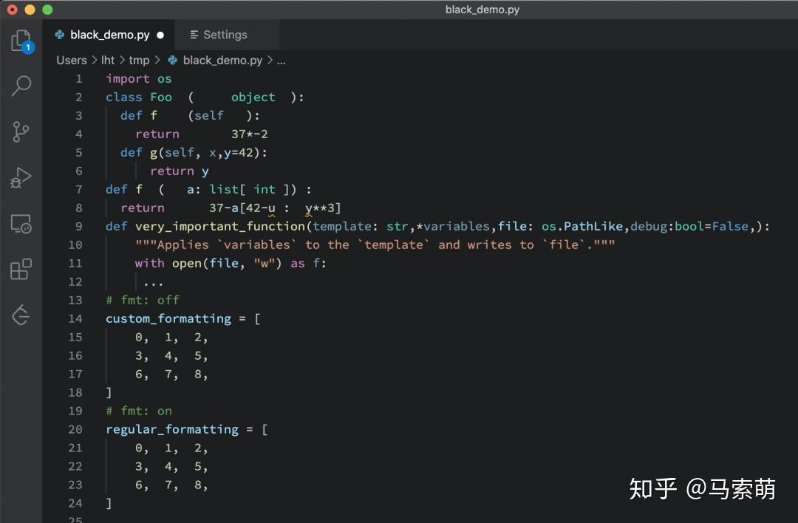The width and height of the screenshot is (798, 523).
Task: Click the macOS green zoom button
Action: [x=47, y=10]
